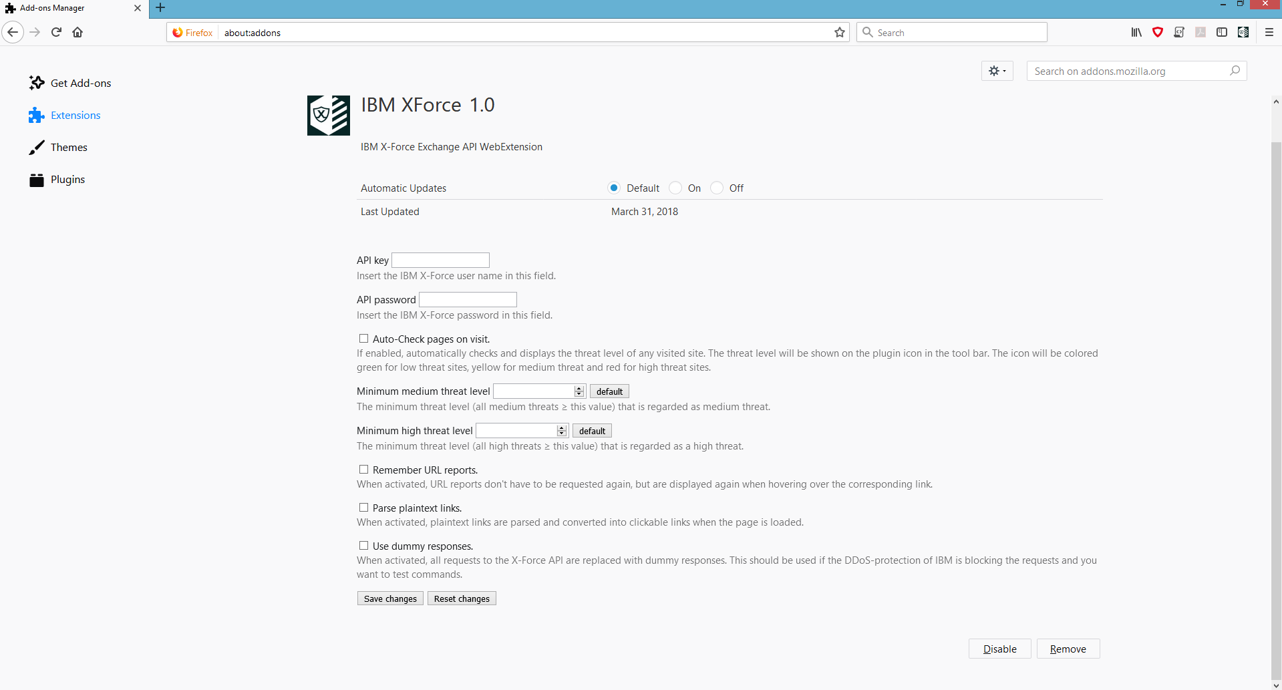Click the Themes paintbrush icon
1282x690 pixels.
coord(37,147)
